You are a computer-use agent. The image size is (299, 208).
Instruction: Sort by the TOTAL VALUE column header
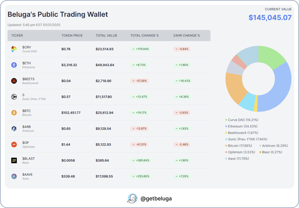tap(107, 35)
